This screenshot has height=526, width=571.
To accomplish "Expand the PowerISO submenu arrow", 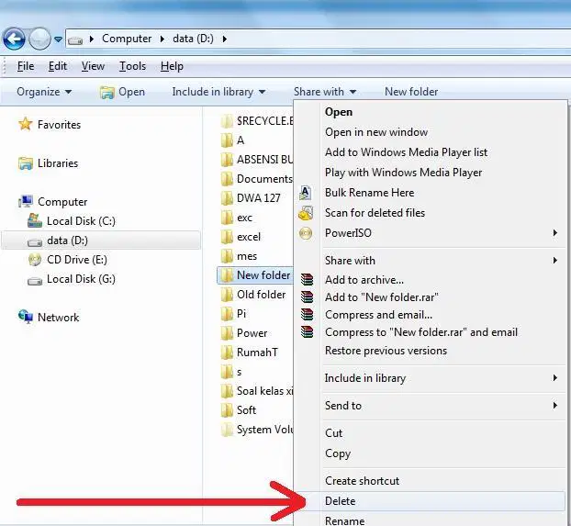I will pyautogui.click(x=555, y=233).
